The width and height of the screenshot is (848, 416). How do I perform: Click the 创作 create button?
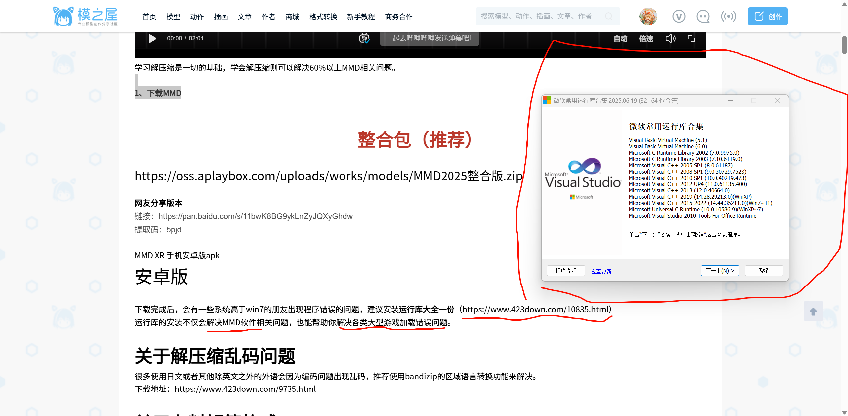[768, 16]
